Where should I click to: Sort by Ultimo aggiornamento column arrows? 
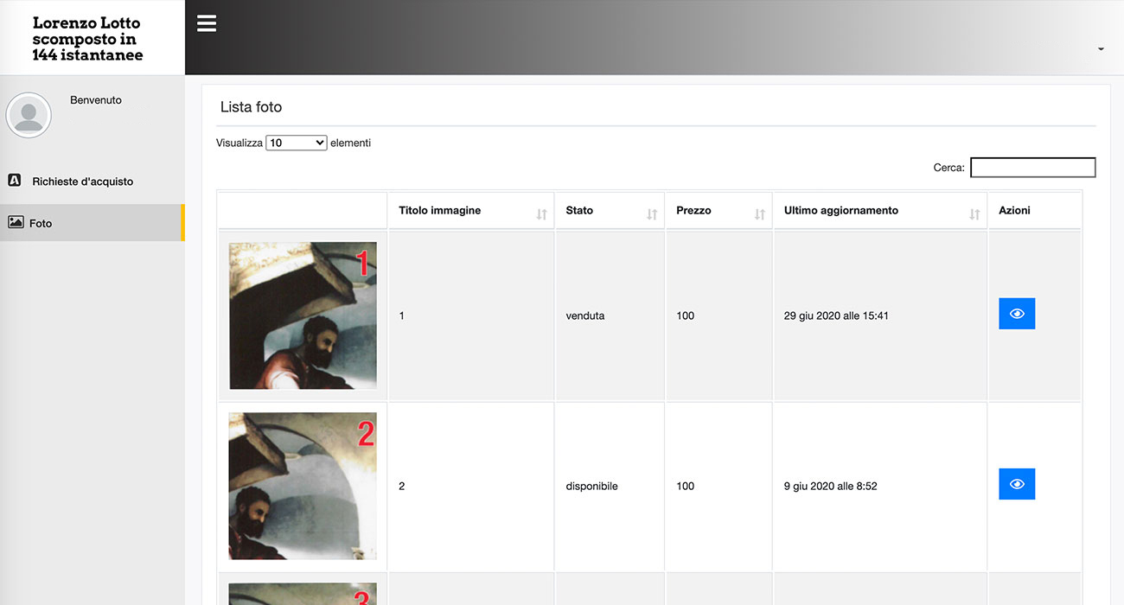coord(974,214)
